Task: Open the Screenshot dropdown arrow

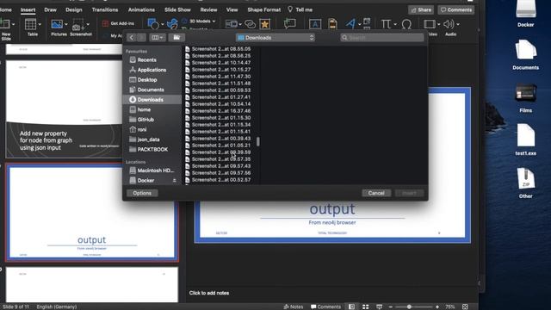Action: (88, 24)
